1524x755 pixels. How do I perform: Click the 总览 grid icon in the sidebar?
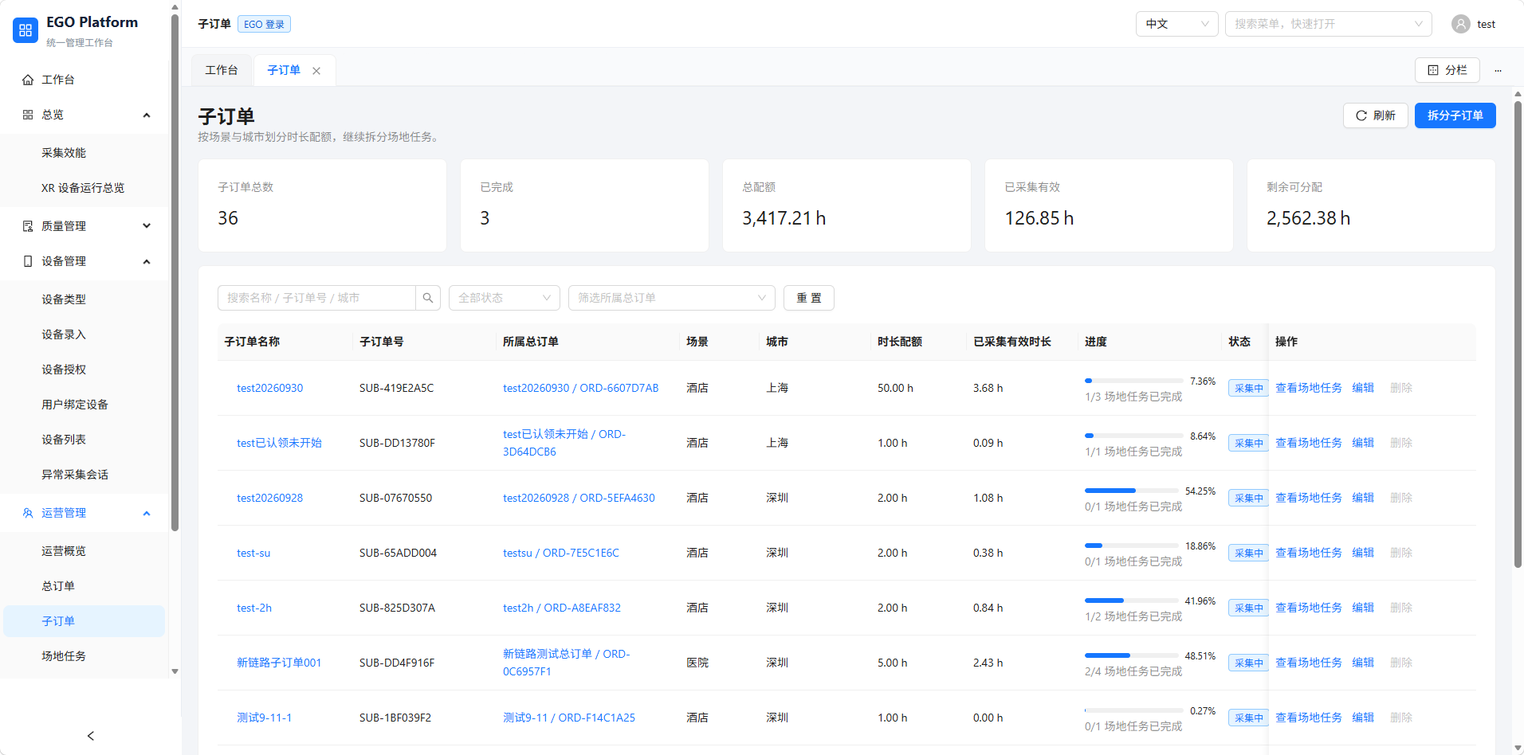coord(28,115)
